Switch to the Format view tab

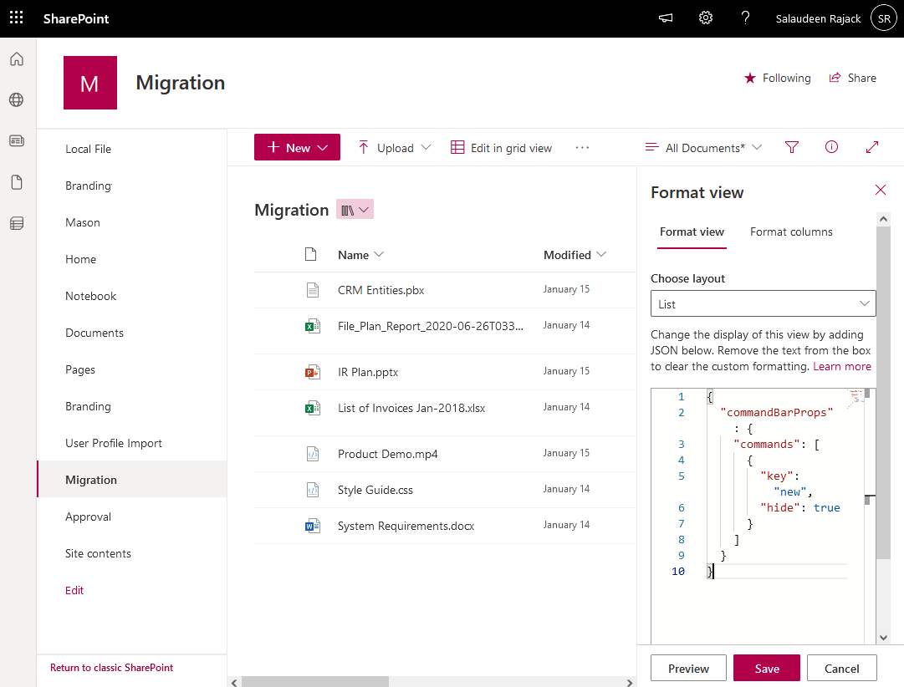tap(692, 232)
